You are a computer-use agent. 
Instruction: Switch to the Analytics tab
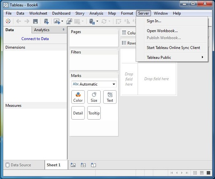tap(42, 30)
